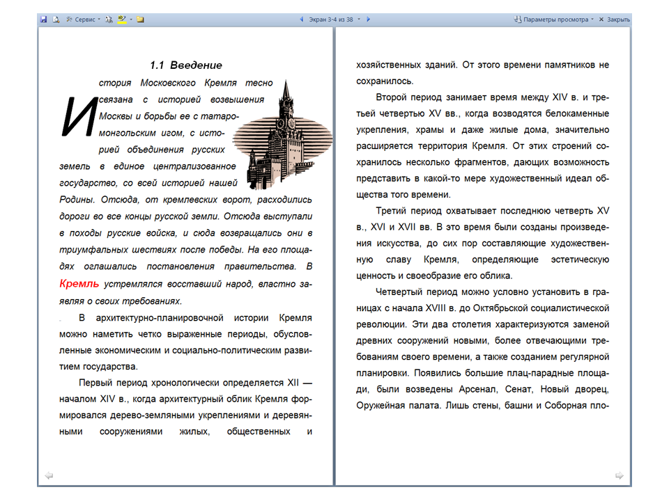Click the research/translation icon beside Сервис
Image resolution: width=669 pixels, height=501 pixels.
point(109,19)
